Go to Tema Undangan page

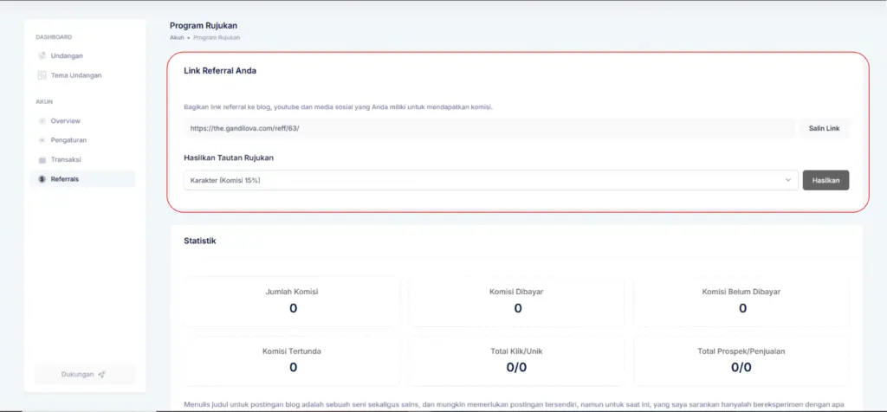click(76, 75)
